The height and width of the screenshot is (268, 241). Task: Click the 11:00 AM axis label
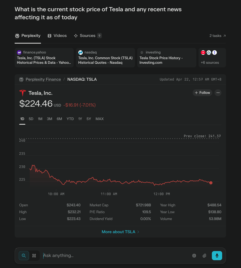click(x=109, y=194)
